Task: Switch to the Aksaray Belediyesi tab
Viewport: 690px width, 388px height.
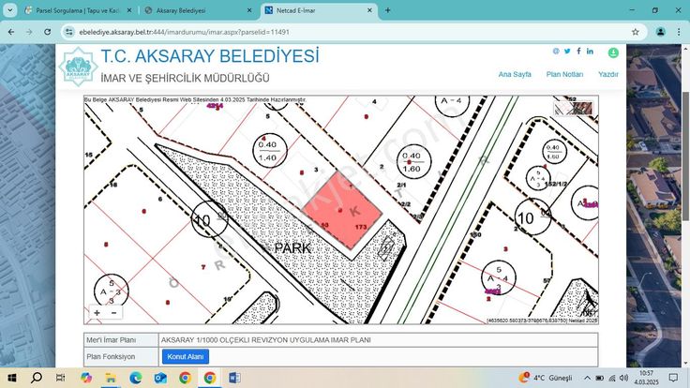Action: (199, 10)
